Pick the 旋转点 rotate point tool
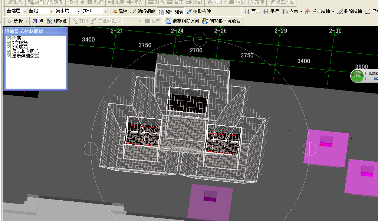 (x=57, y=21)
